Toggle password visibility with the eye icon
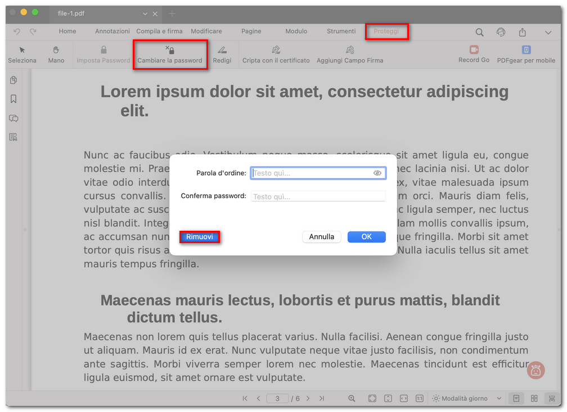This screenshot has height=412, width=567. click(379, 173)
